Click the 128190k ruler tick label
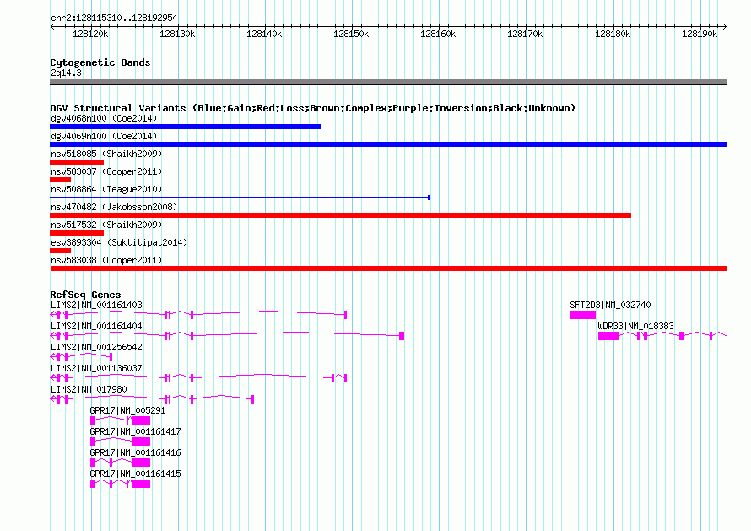The image size is (751, 531). (x=700, y=34)
